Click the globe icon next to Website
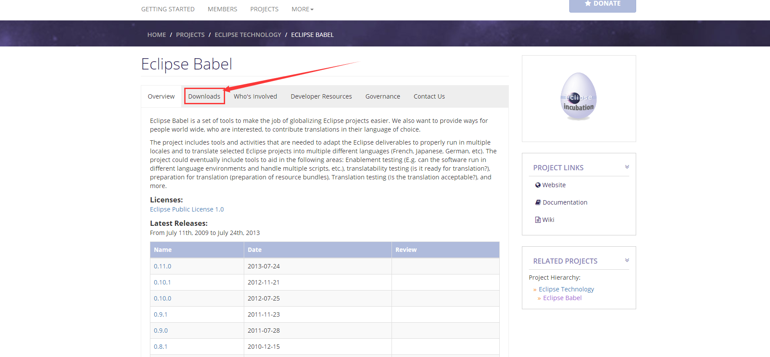 coord(538,185)
